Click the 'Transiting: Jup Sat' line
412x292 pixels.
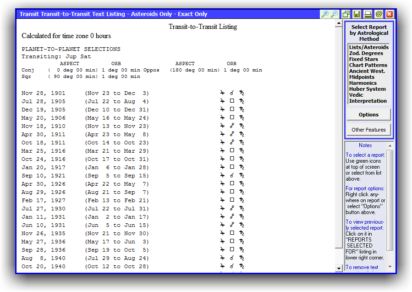click(56, 56)
